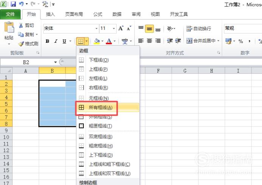Toggle Wrap Text (自动换行)

point(198,28)
